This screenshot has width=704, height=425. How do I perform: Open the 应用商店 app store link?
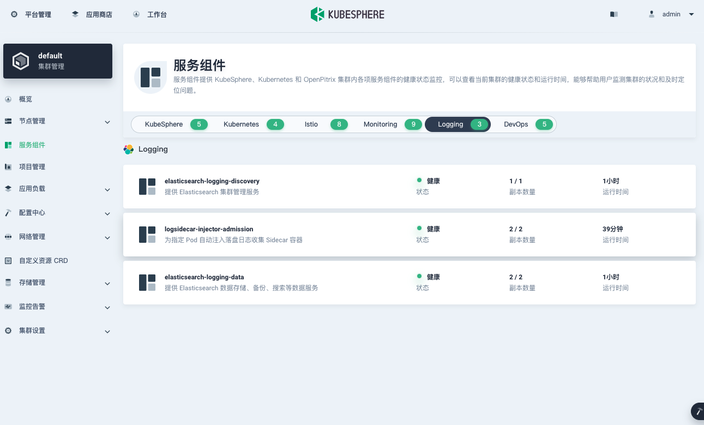point(92,15)
